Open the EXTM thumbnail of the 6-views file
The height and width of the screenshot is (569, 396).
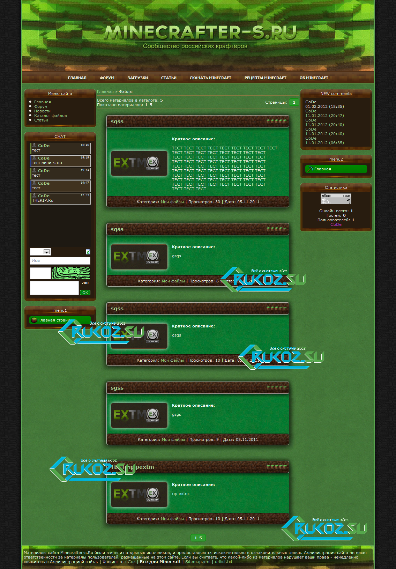[139, 257]
